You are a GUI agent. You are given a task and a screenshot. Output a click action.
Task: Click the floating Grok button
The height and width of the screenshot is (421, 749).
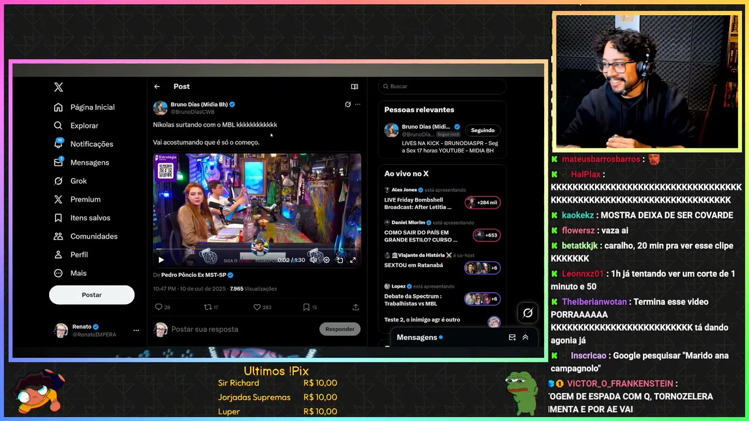(x=528, y=313)
